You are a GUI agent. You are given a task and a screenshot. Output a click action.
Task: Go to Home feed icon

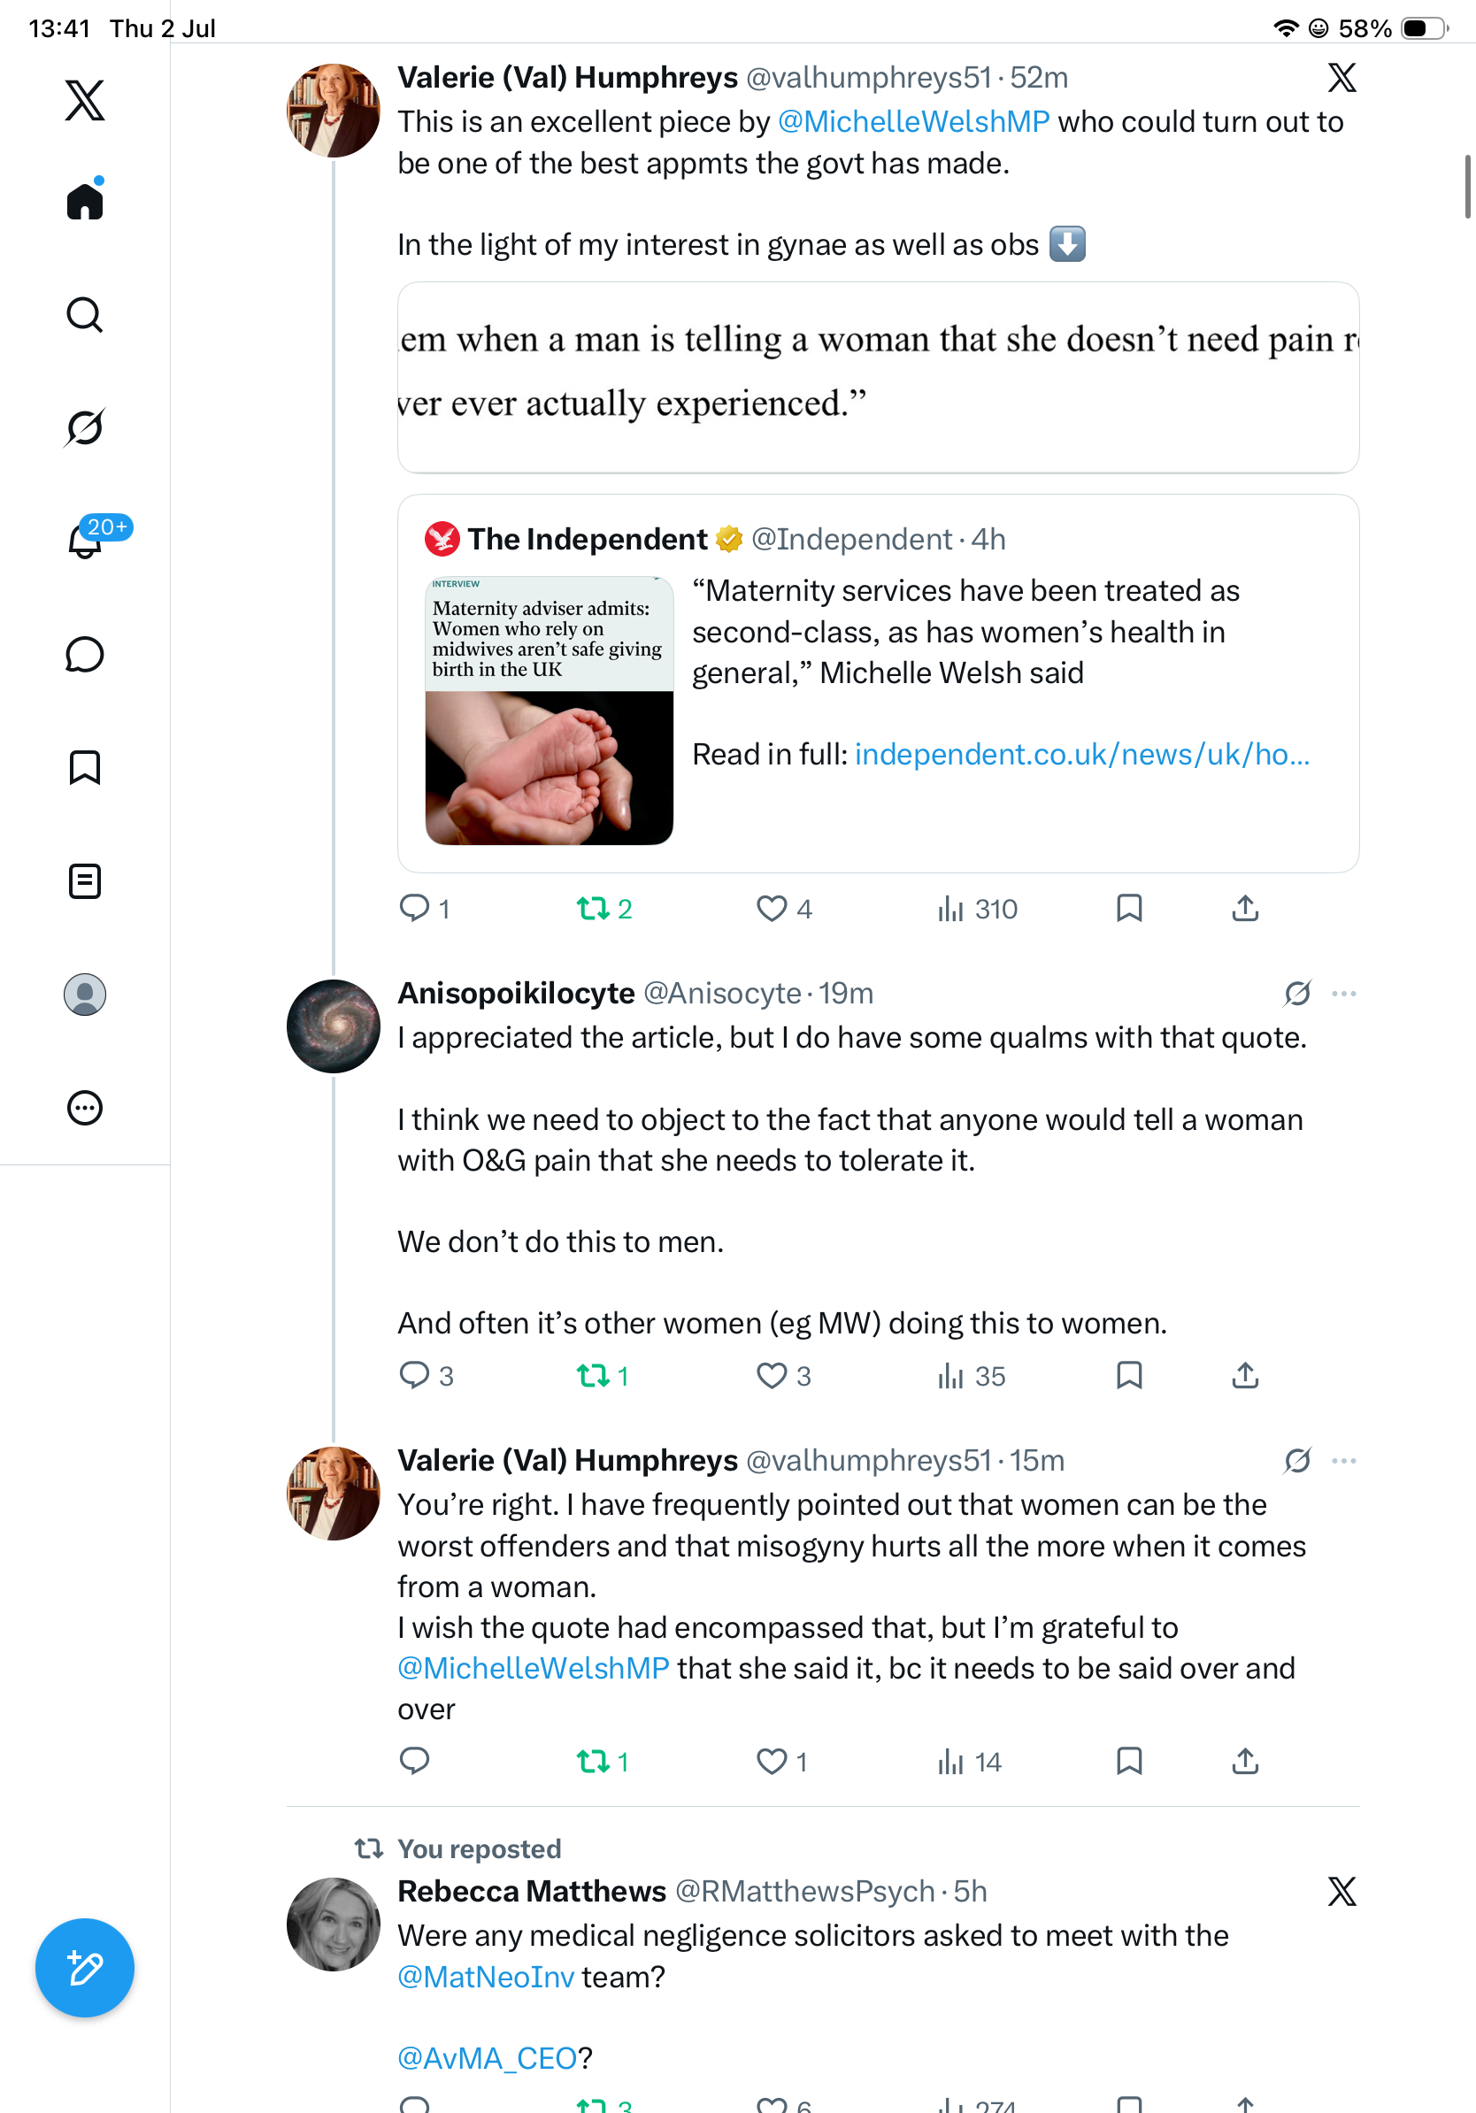pyautogui.click(x=85, y=200)
